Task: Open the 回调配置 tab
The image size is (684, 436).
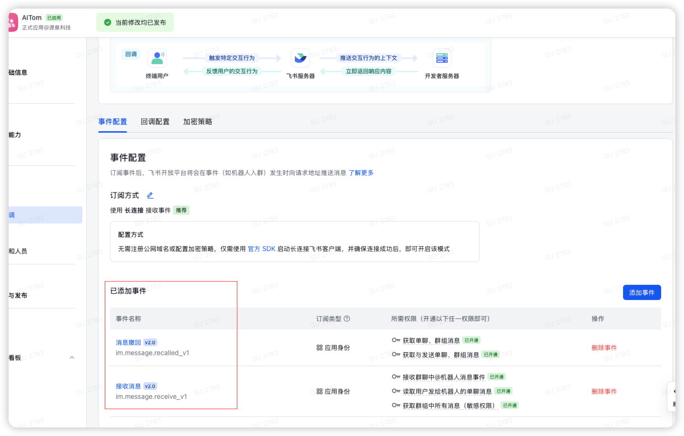Action: pyautogui.click(x=155, y=122)
